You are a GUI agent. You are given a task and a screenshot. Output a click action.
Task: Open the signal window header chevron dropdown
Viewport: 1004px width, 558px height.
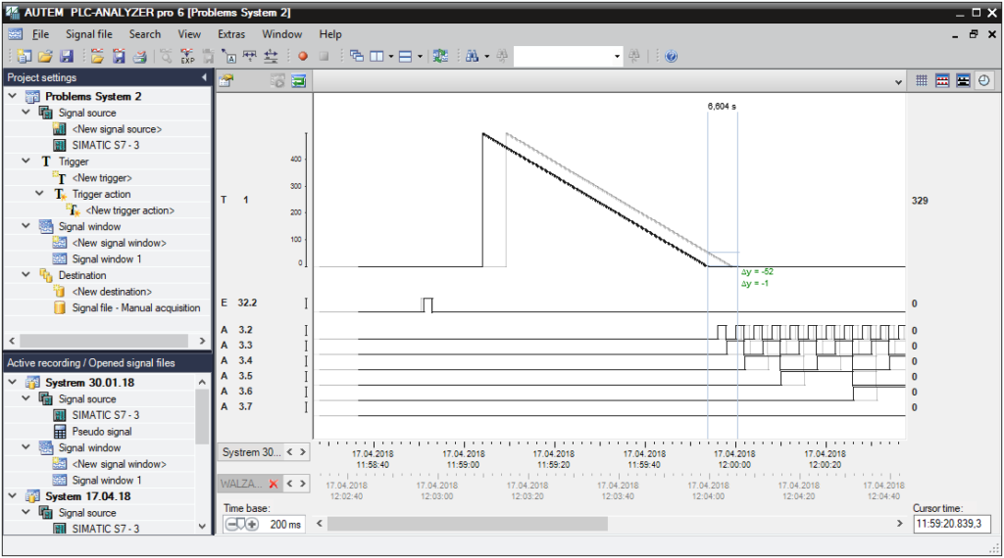click(x=898, y=82)
